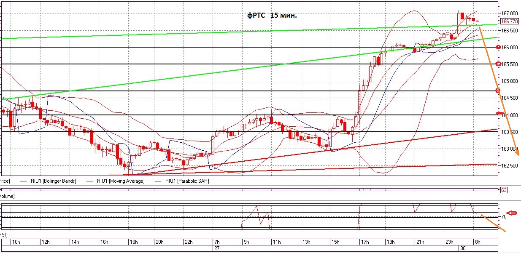Click the chart title фРТС 15 мин.

pos(272,16)
